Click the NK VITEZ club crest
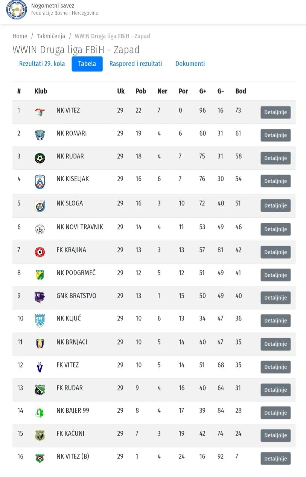 40,112
